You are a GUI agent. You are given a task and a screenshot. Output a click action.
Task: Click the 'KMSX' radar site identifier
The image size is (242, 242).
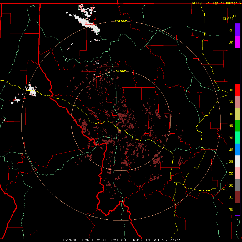point(138,240)
